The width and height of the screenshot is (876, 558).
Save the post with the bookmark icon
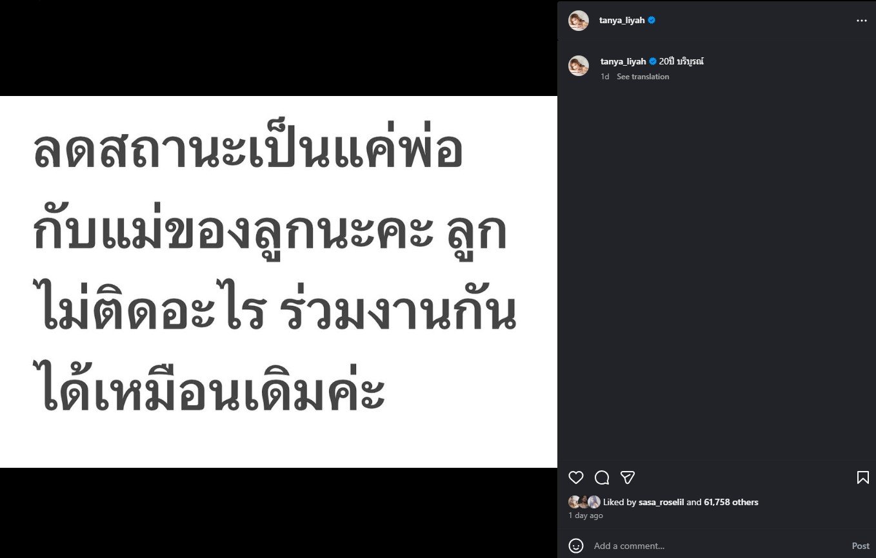862,477
